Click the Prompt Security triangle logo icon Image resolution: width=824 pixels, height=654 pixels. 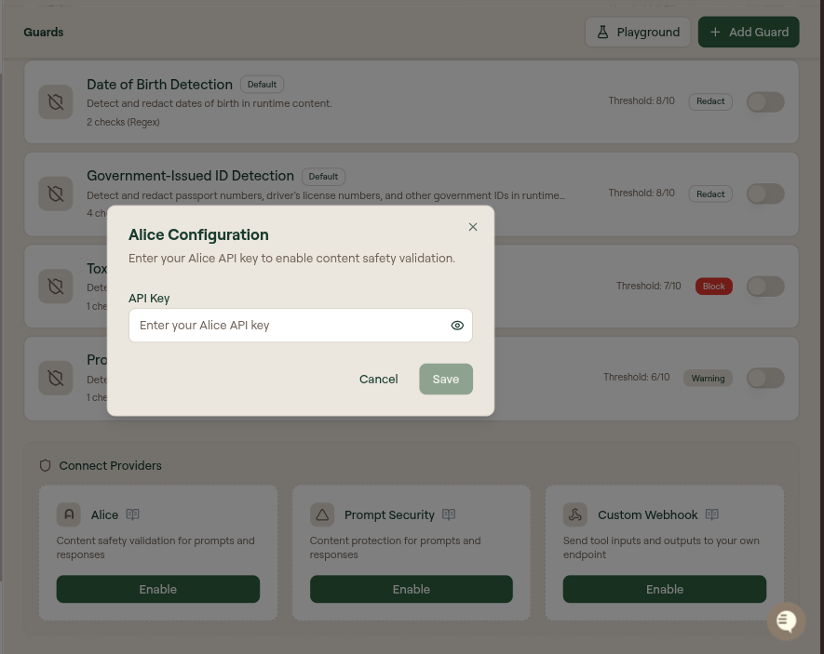[322, 514]
